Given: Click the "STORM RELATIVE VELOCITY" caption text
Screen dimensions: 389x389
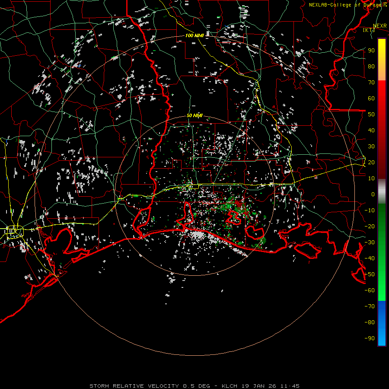Looking at the screenshot, I should point(134,386).
